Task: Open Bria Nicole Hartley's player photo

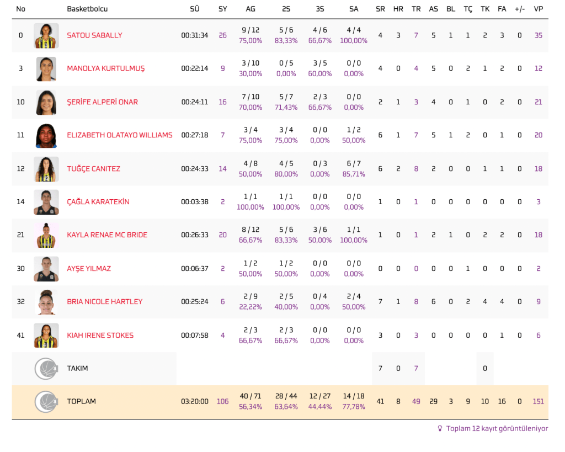Action: click(46, 302)
